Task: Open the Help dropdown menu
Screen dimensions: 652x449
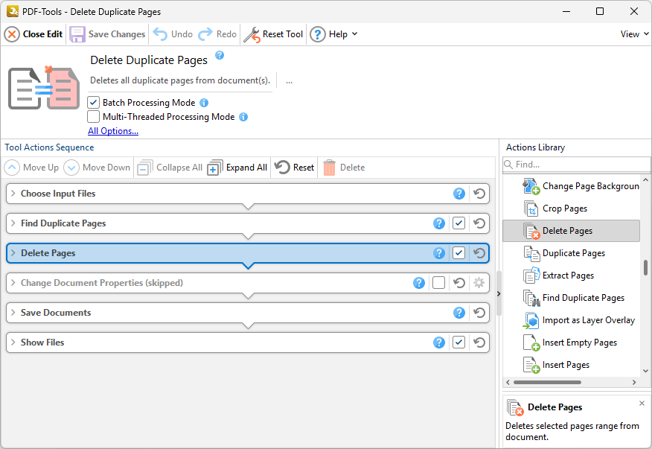Action: pos(333,34)
